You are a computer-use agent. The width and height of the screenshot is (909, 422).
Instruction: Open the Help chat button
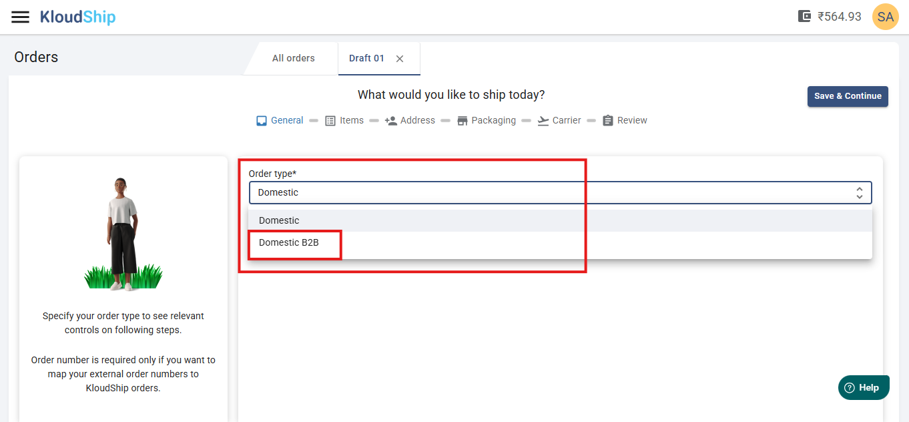pyautogui.click(x=864, y=387)
